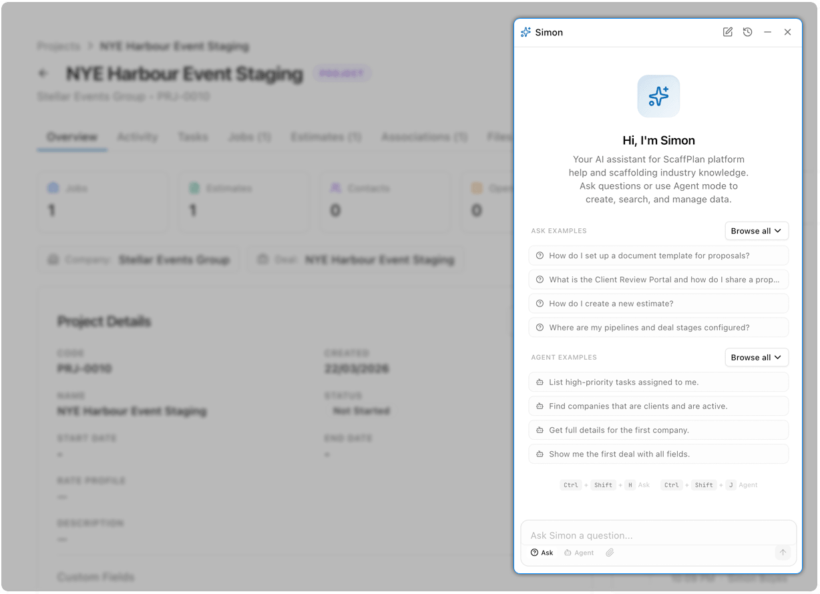Open Browse all for Ask examples
Image resolution: width=820 pixels, height=594 pixels.
pyautogui.click(x=757, y=230)
